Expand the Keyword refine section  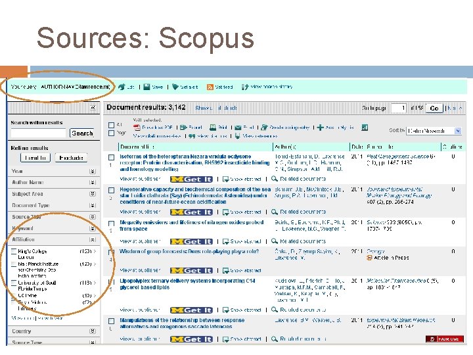[93, 228]
